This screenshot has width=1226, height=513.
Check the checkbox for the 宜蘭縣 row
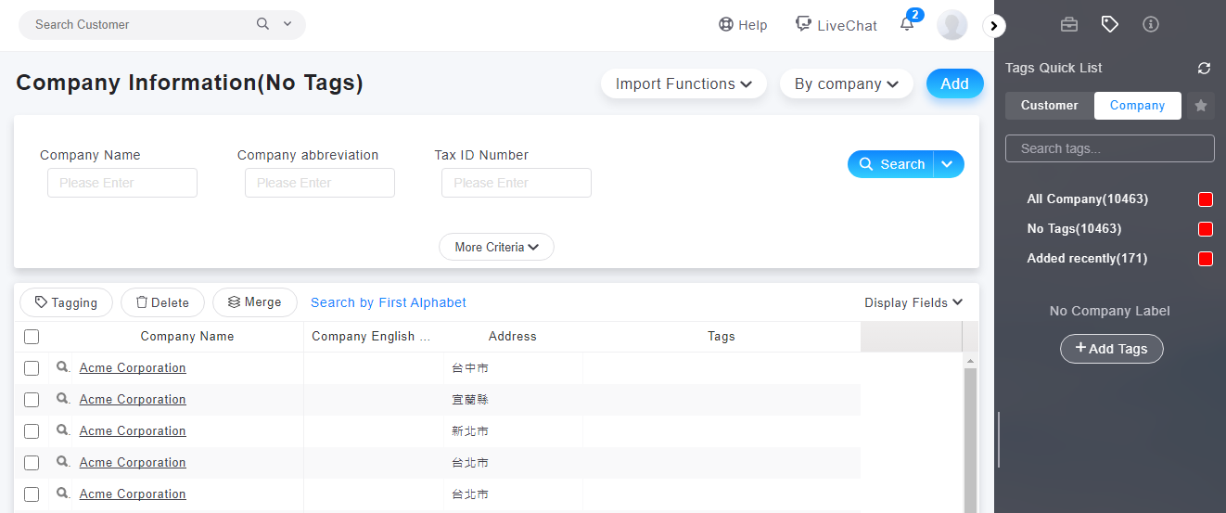click(32, 400)
